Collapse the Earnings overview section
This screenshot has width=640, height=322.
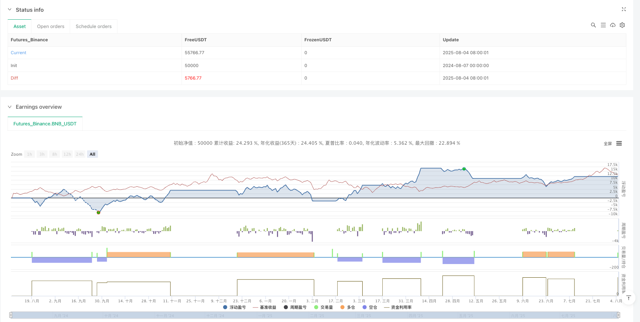point(10,107)
